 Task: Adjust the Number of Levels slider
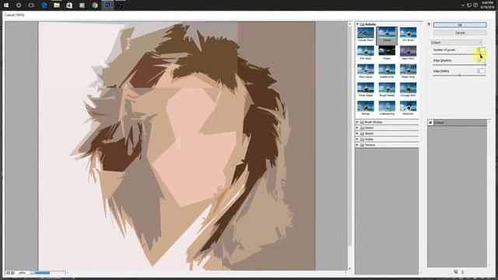pyautogui.click(x=459, y=54)
